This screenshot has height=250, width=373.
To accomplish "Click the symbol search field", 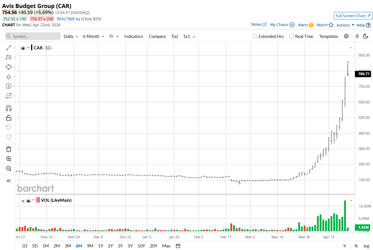I will (x=33, y=36).
